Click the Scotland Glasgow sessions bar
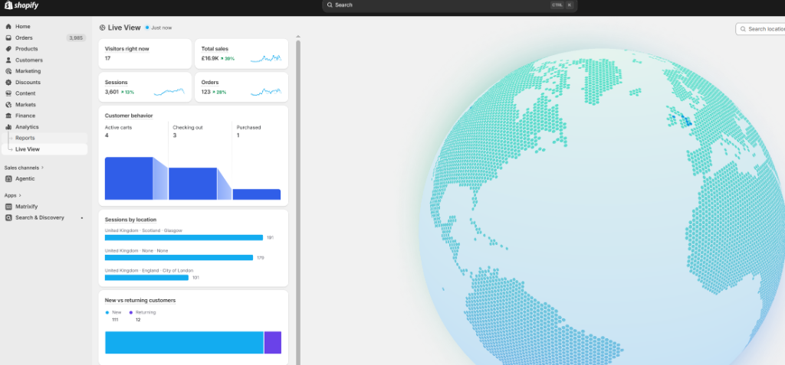This screenshot has width=785, height=365. click(184, 237)
